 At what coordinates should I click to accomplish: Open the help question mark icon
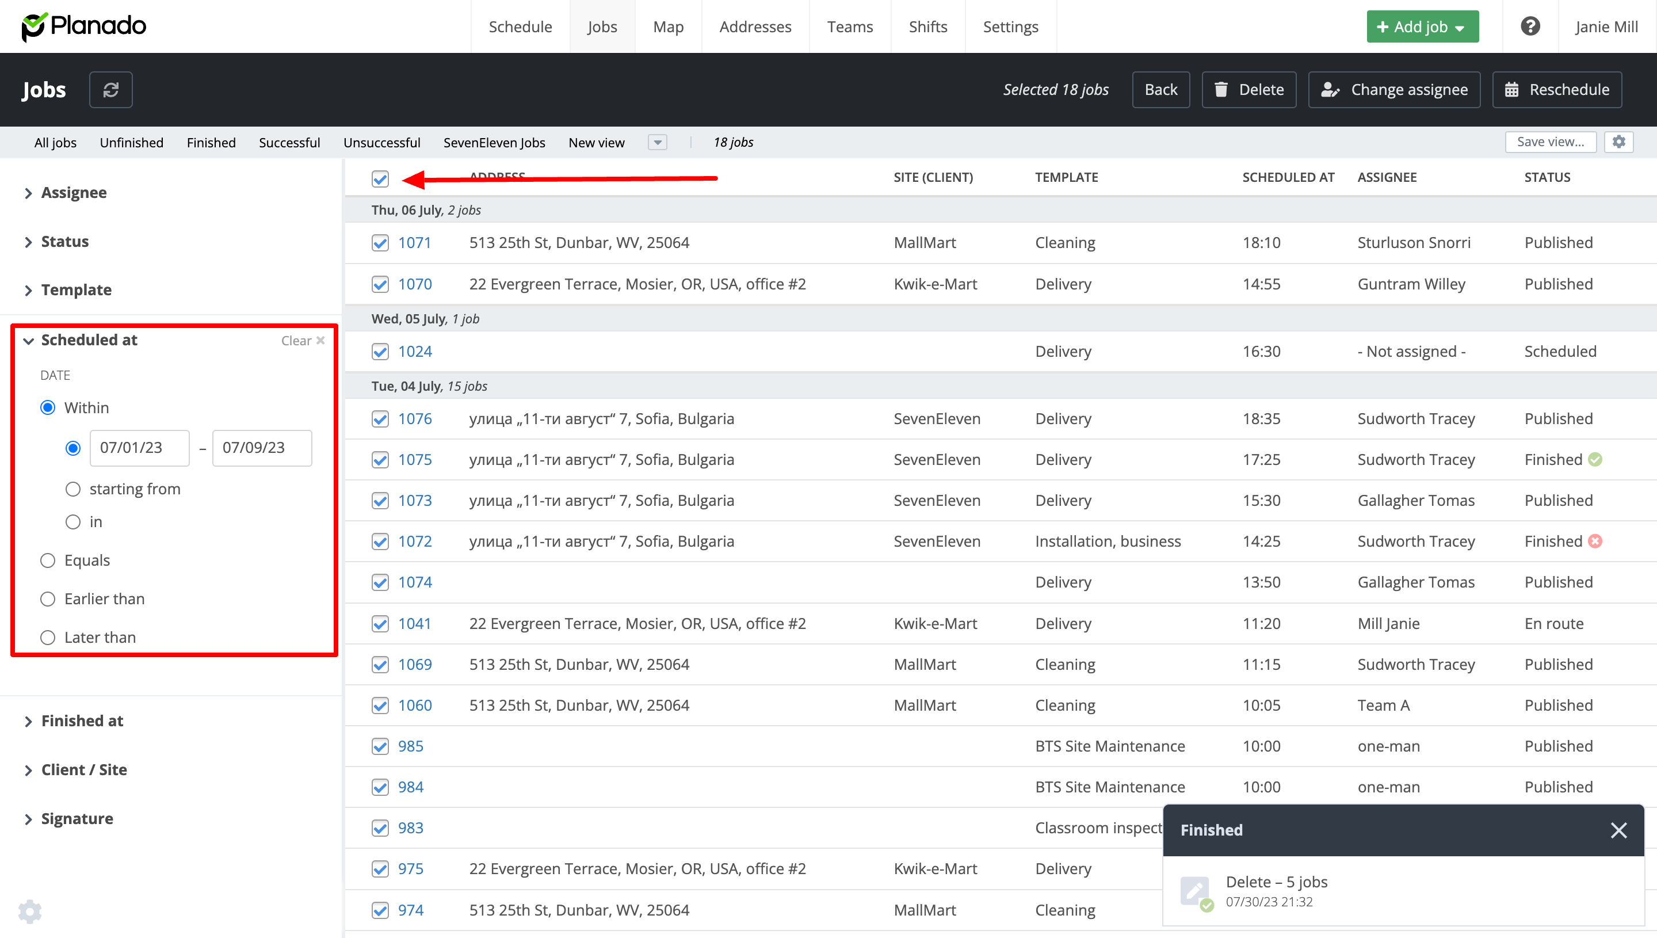click(x=1530, y=26)
